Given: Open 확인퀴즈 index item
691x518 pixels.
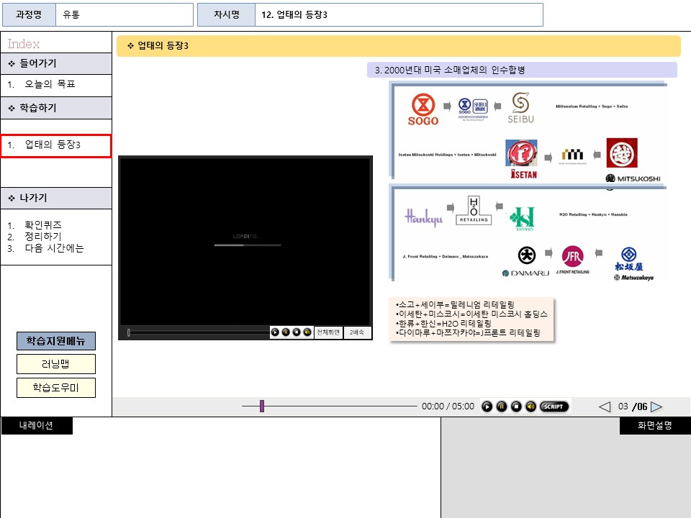Looking at the screenshot, I should [42, 225].
